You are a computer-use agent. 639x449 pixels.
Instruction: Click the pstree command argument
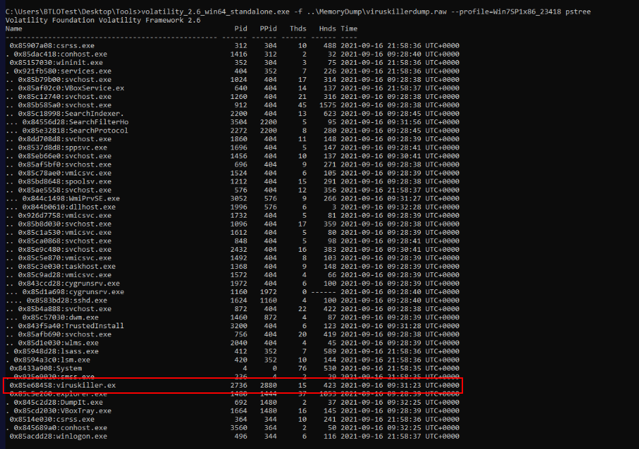click(578, 12)
